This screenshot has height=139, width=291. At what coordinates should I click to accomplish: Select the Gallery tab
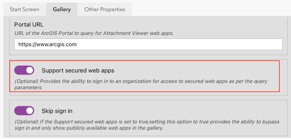[62, 10]
